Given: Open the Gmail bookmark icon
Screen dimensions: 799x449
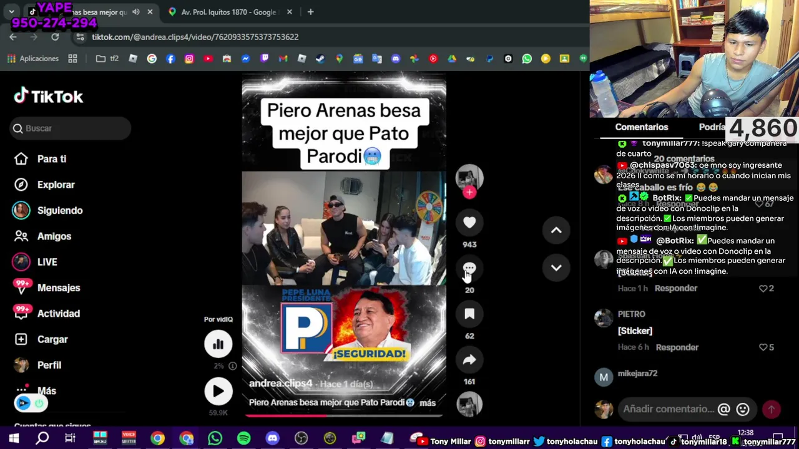Looking at the screenshot, I should (x=283, y=59).
